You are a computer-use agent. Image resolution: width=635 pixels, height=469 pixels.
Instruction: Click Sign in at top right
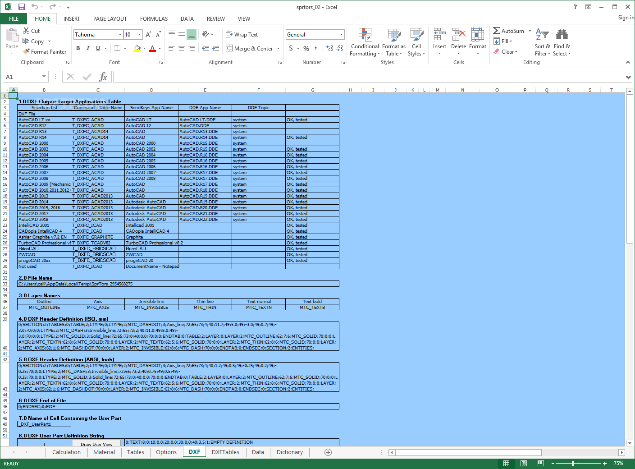626,18
